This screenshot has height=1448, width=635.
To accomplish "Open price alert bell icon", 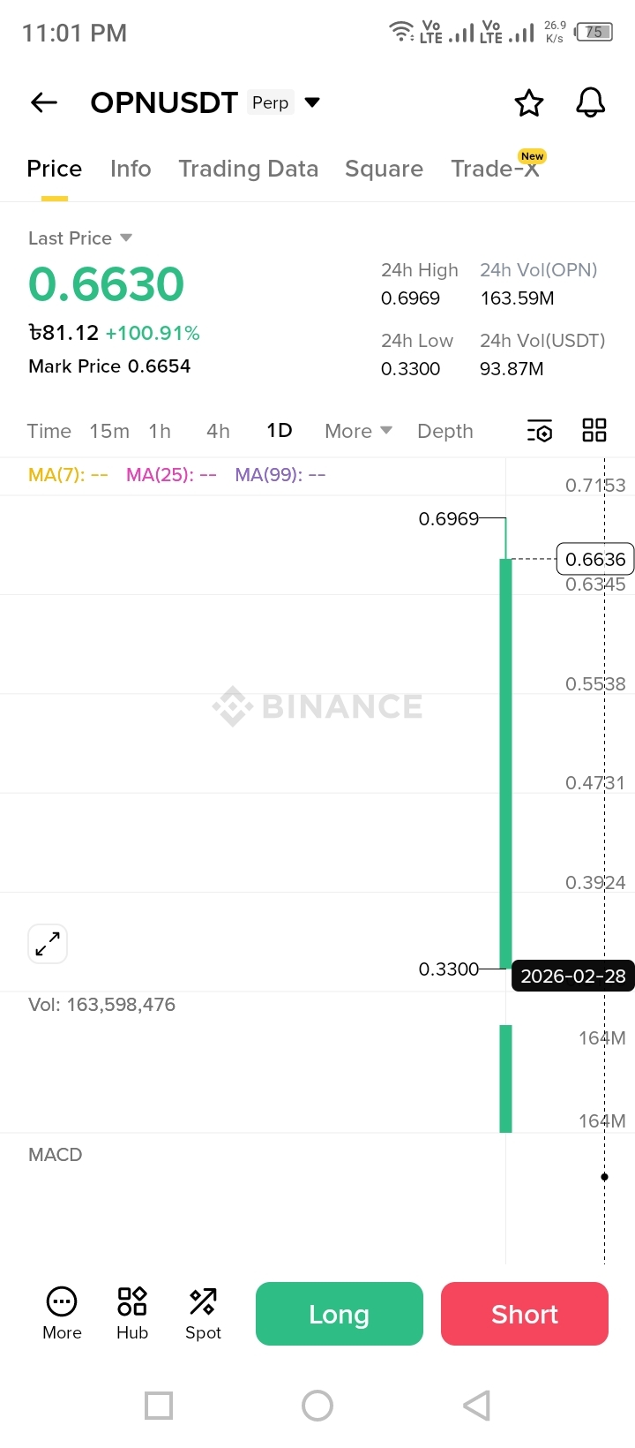I will coord(591,102).
